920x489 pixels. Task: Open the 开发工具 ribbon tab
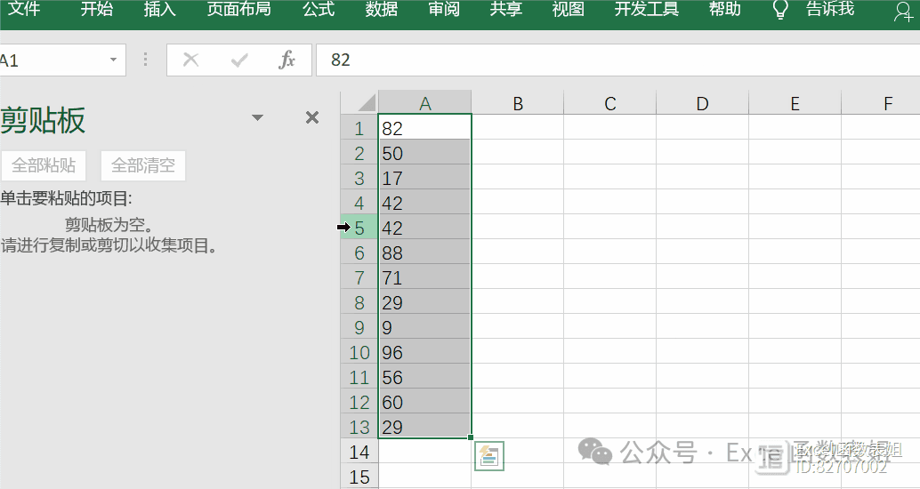[647, 9]
